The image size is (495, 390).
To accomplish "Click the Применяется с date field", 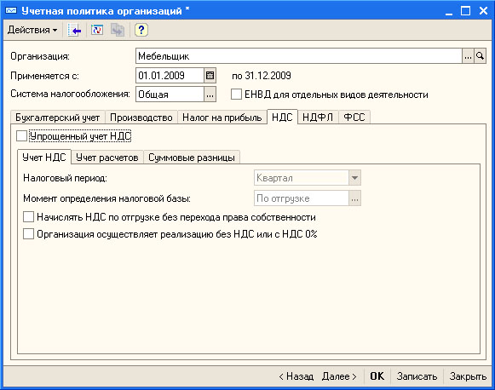I will (x=170, y=76).
